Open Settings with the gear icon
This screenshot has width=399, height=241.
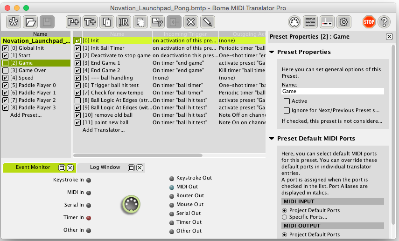click(344, 22)
